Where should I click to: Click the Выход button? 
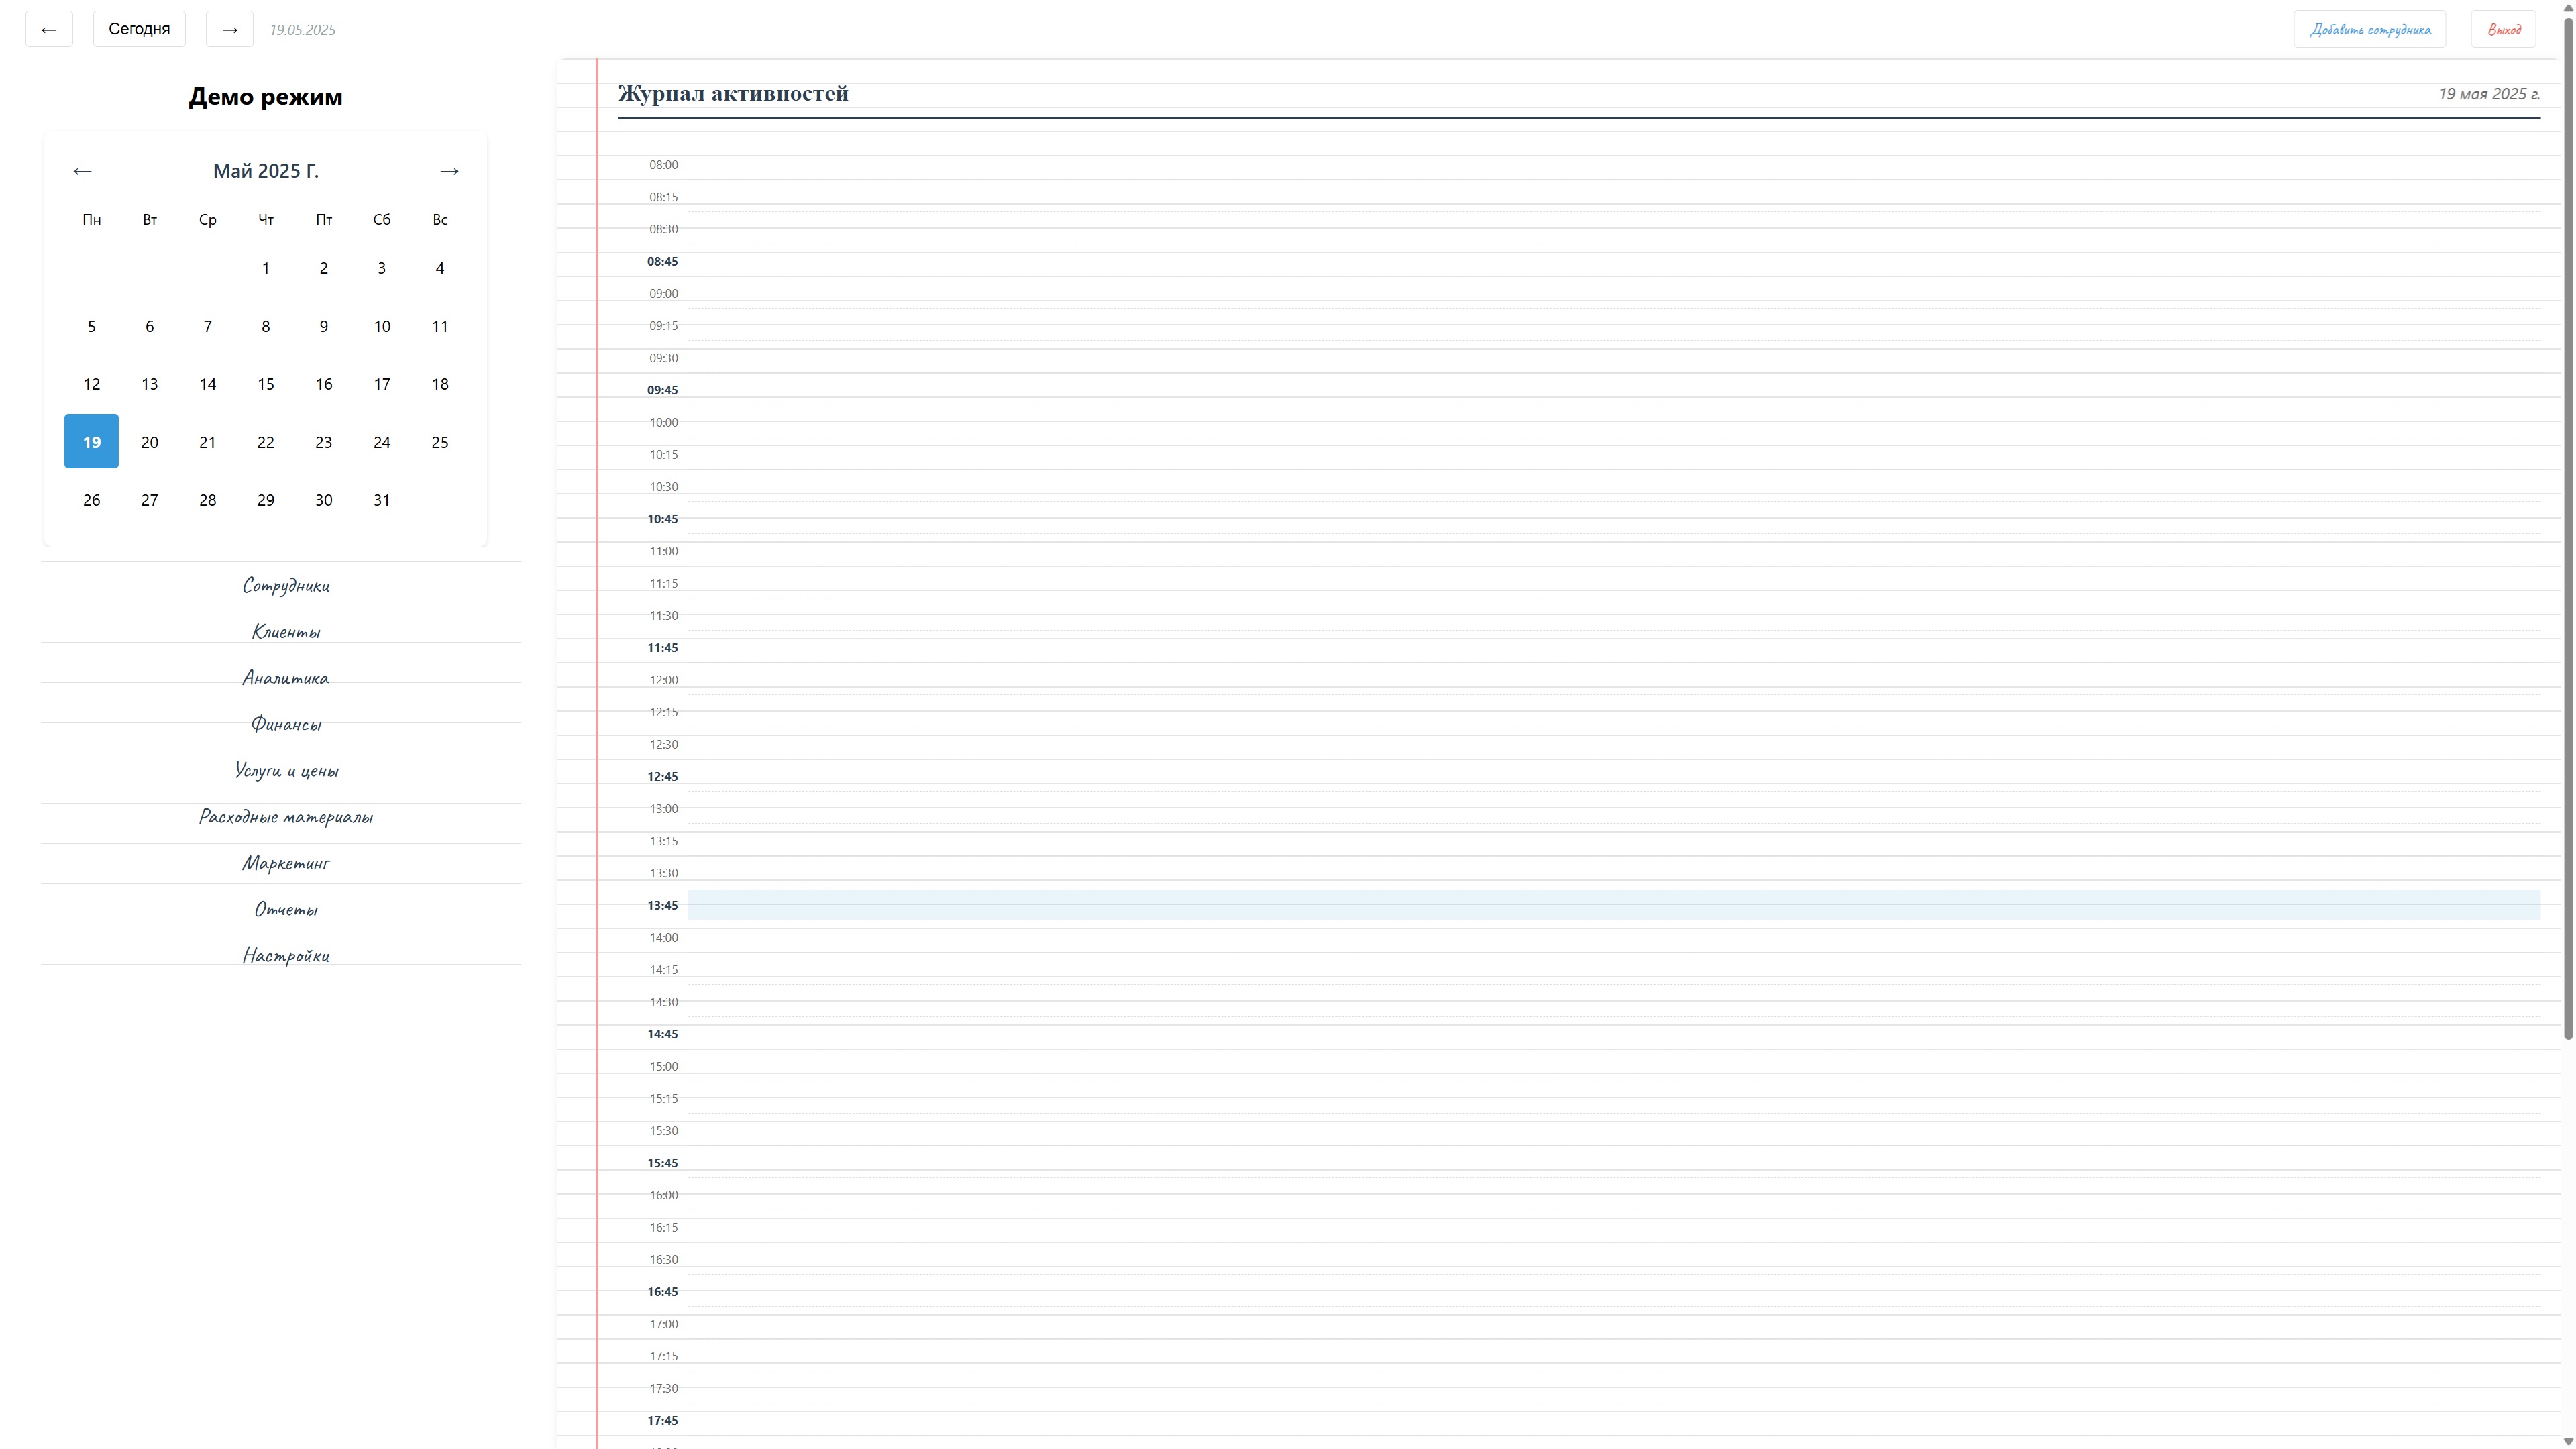tap(2503, 29)
